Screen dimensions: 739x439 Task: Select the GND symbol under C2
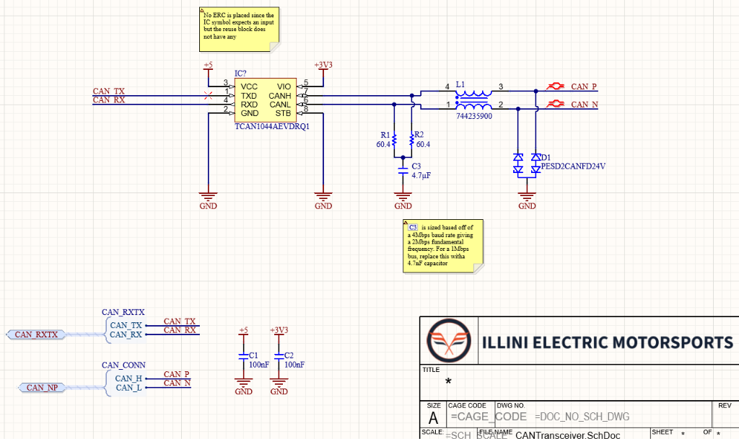(279, 386)
